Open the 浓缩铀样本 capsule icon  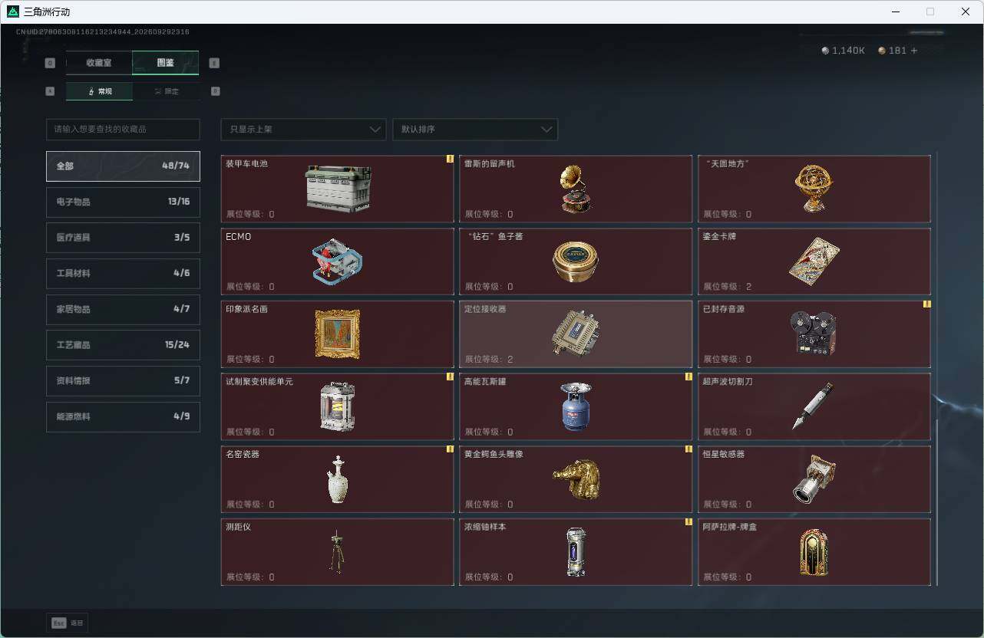[576, 552]
